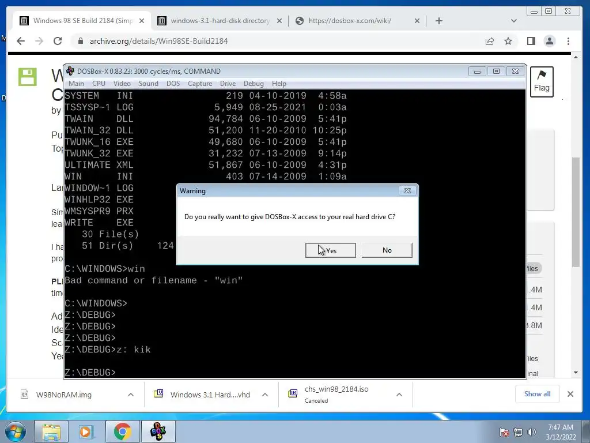Go back in Chrome

tap(21, 41)
